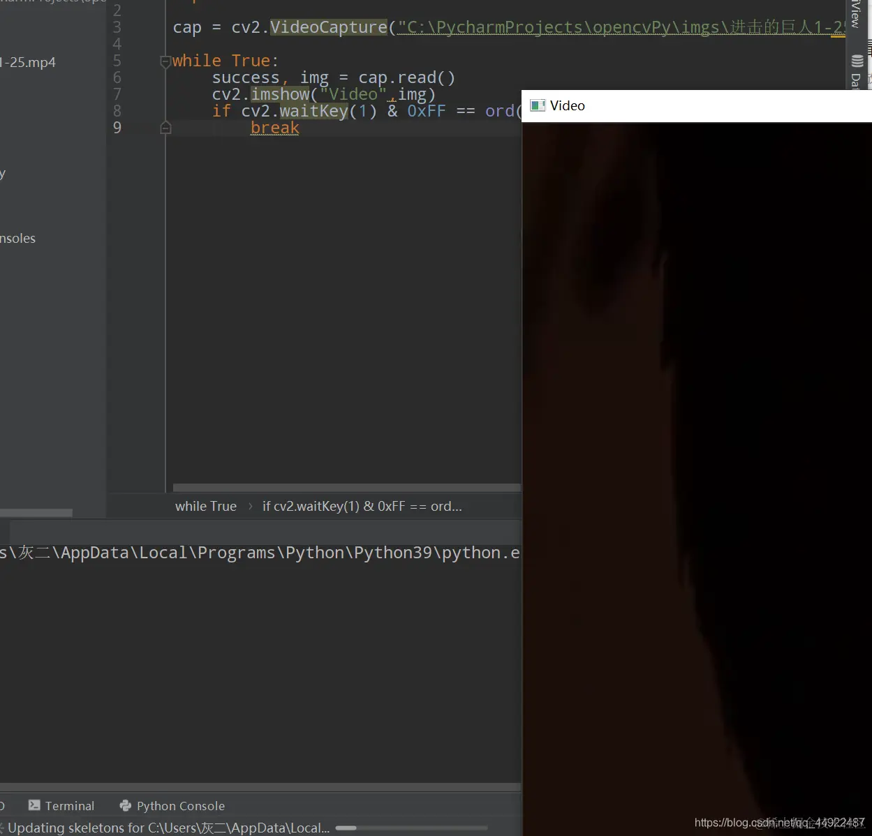The image size is (872, 836).
Task: Click the Python Console snake icon
Action: pos(126,806)
